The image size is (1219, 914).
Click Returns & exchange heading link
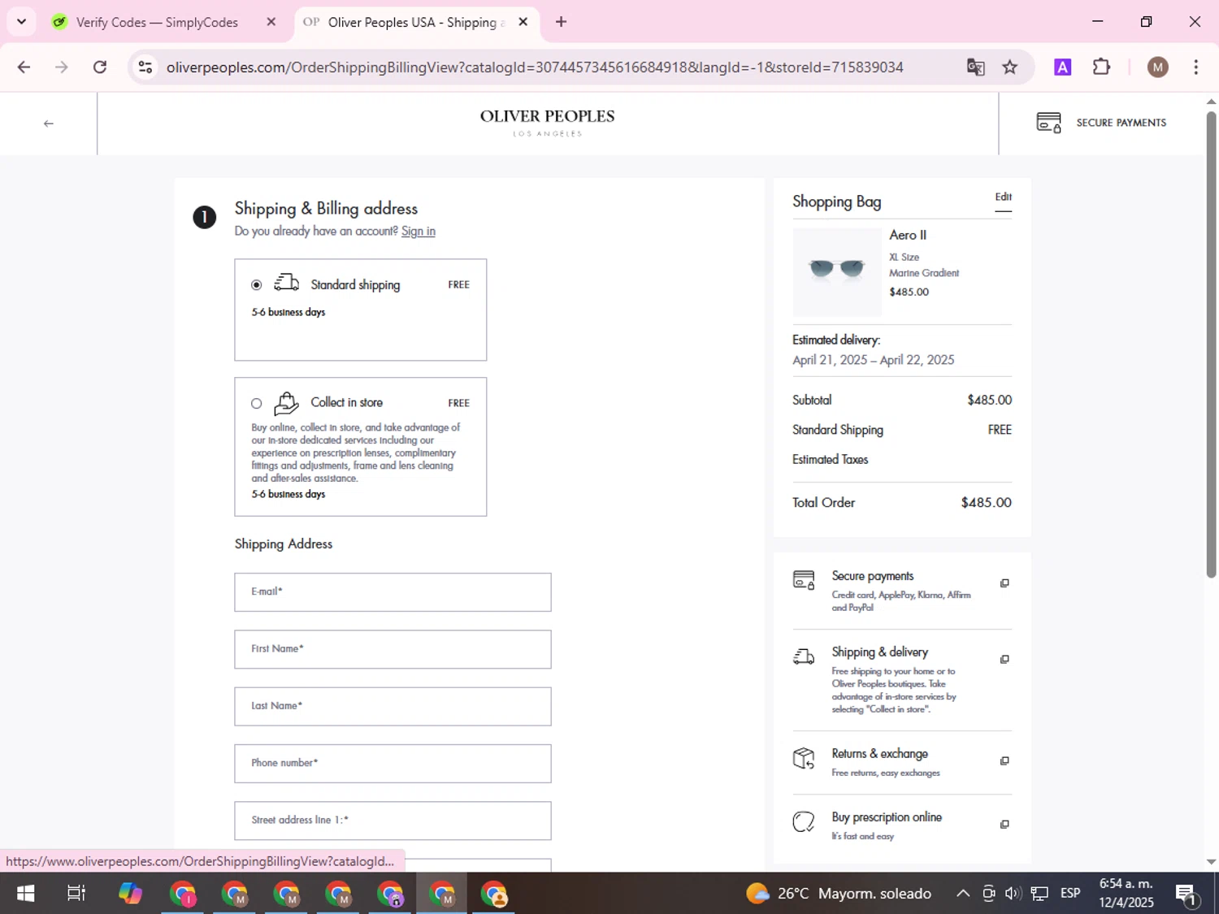[x=879, y=754]
